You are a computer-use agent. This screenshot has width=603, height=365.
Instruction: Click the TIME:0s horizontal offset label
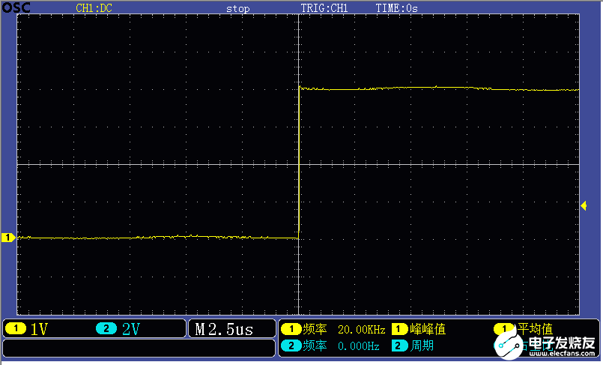click(x=396, y=8)
